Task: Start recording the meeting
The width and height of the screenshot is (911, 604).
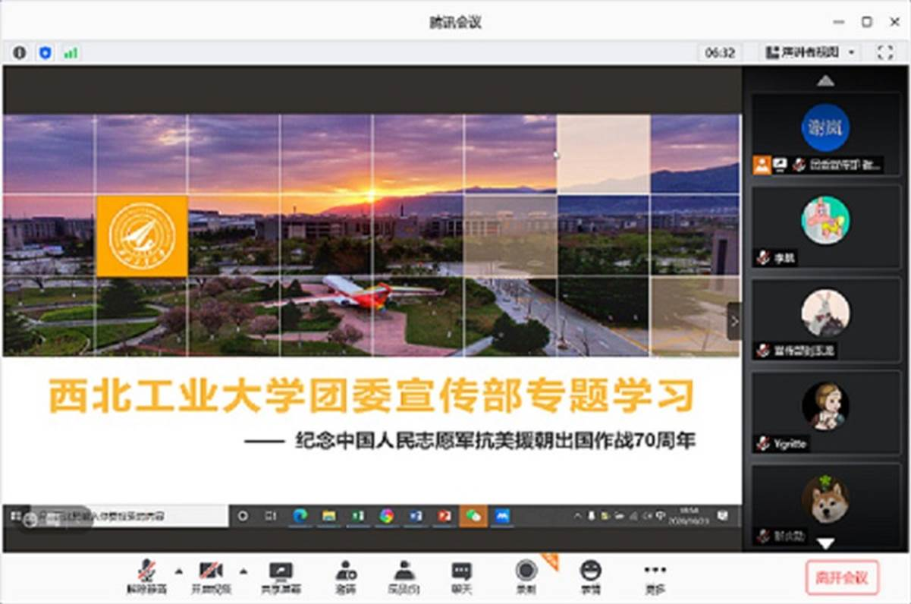Action: coord(526,574)
